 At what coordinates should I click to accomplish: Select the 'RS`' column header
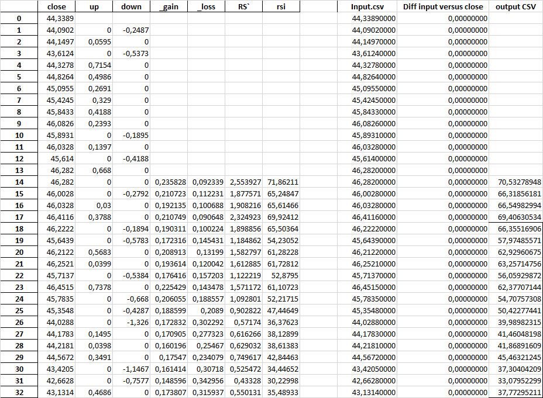coord(243,6)
